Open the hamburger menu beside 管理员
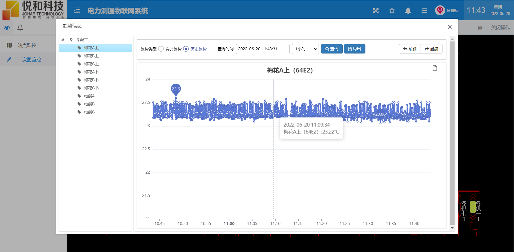Image resolution: width=514 pixels, height=252 pixels. 424,11
